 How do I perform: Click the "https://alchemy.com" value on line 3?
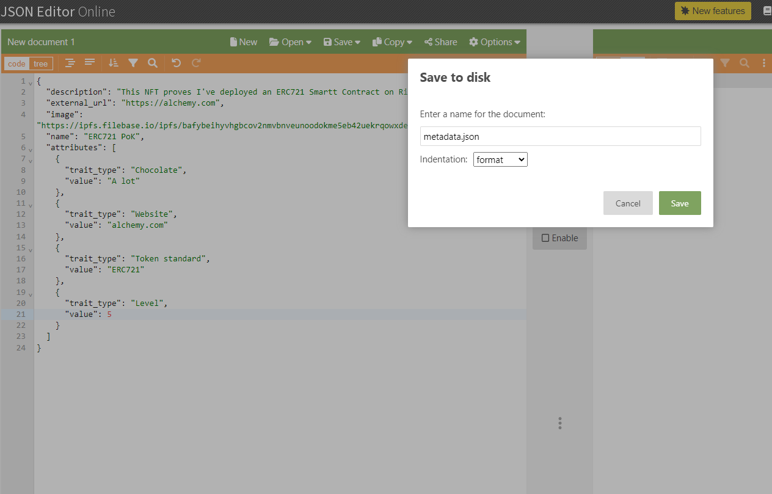170,103
